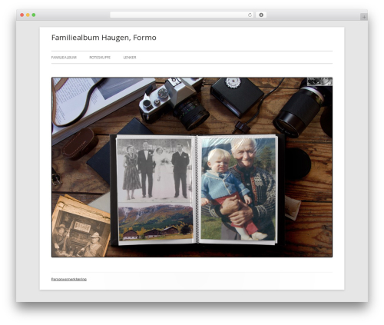Click the red close window button
Screen dimensions: 384x325
[22, 15]
